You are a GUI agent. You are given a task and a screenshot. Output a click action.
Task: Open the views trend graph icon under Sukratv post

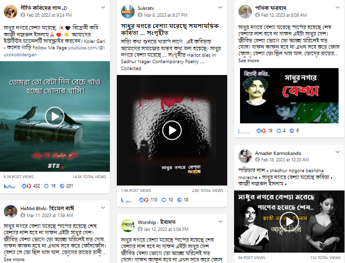point(127,200)
